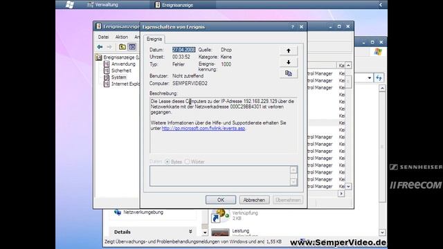The image size is (443, 249).
Task: Toggle the console tree toolbar icon
Action: point(132,47)
